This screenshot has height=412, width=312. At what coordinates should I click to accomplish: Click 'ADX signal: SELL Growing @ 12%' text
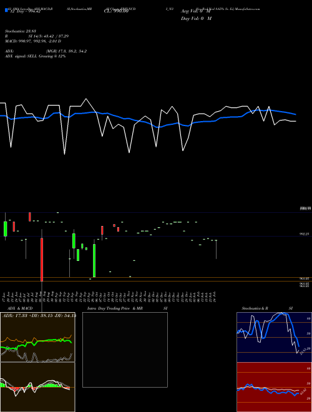click(35, 56)
